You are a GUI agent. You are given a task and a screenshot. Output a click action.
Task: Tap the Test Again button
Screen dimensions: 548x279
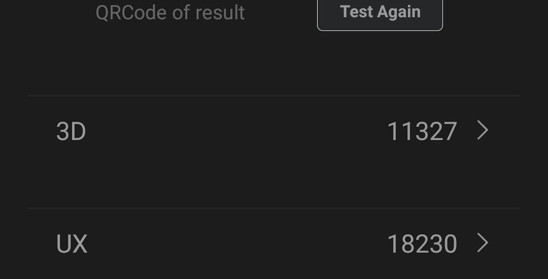coord(380,13)
